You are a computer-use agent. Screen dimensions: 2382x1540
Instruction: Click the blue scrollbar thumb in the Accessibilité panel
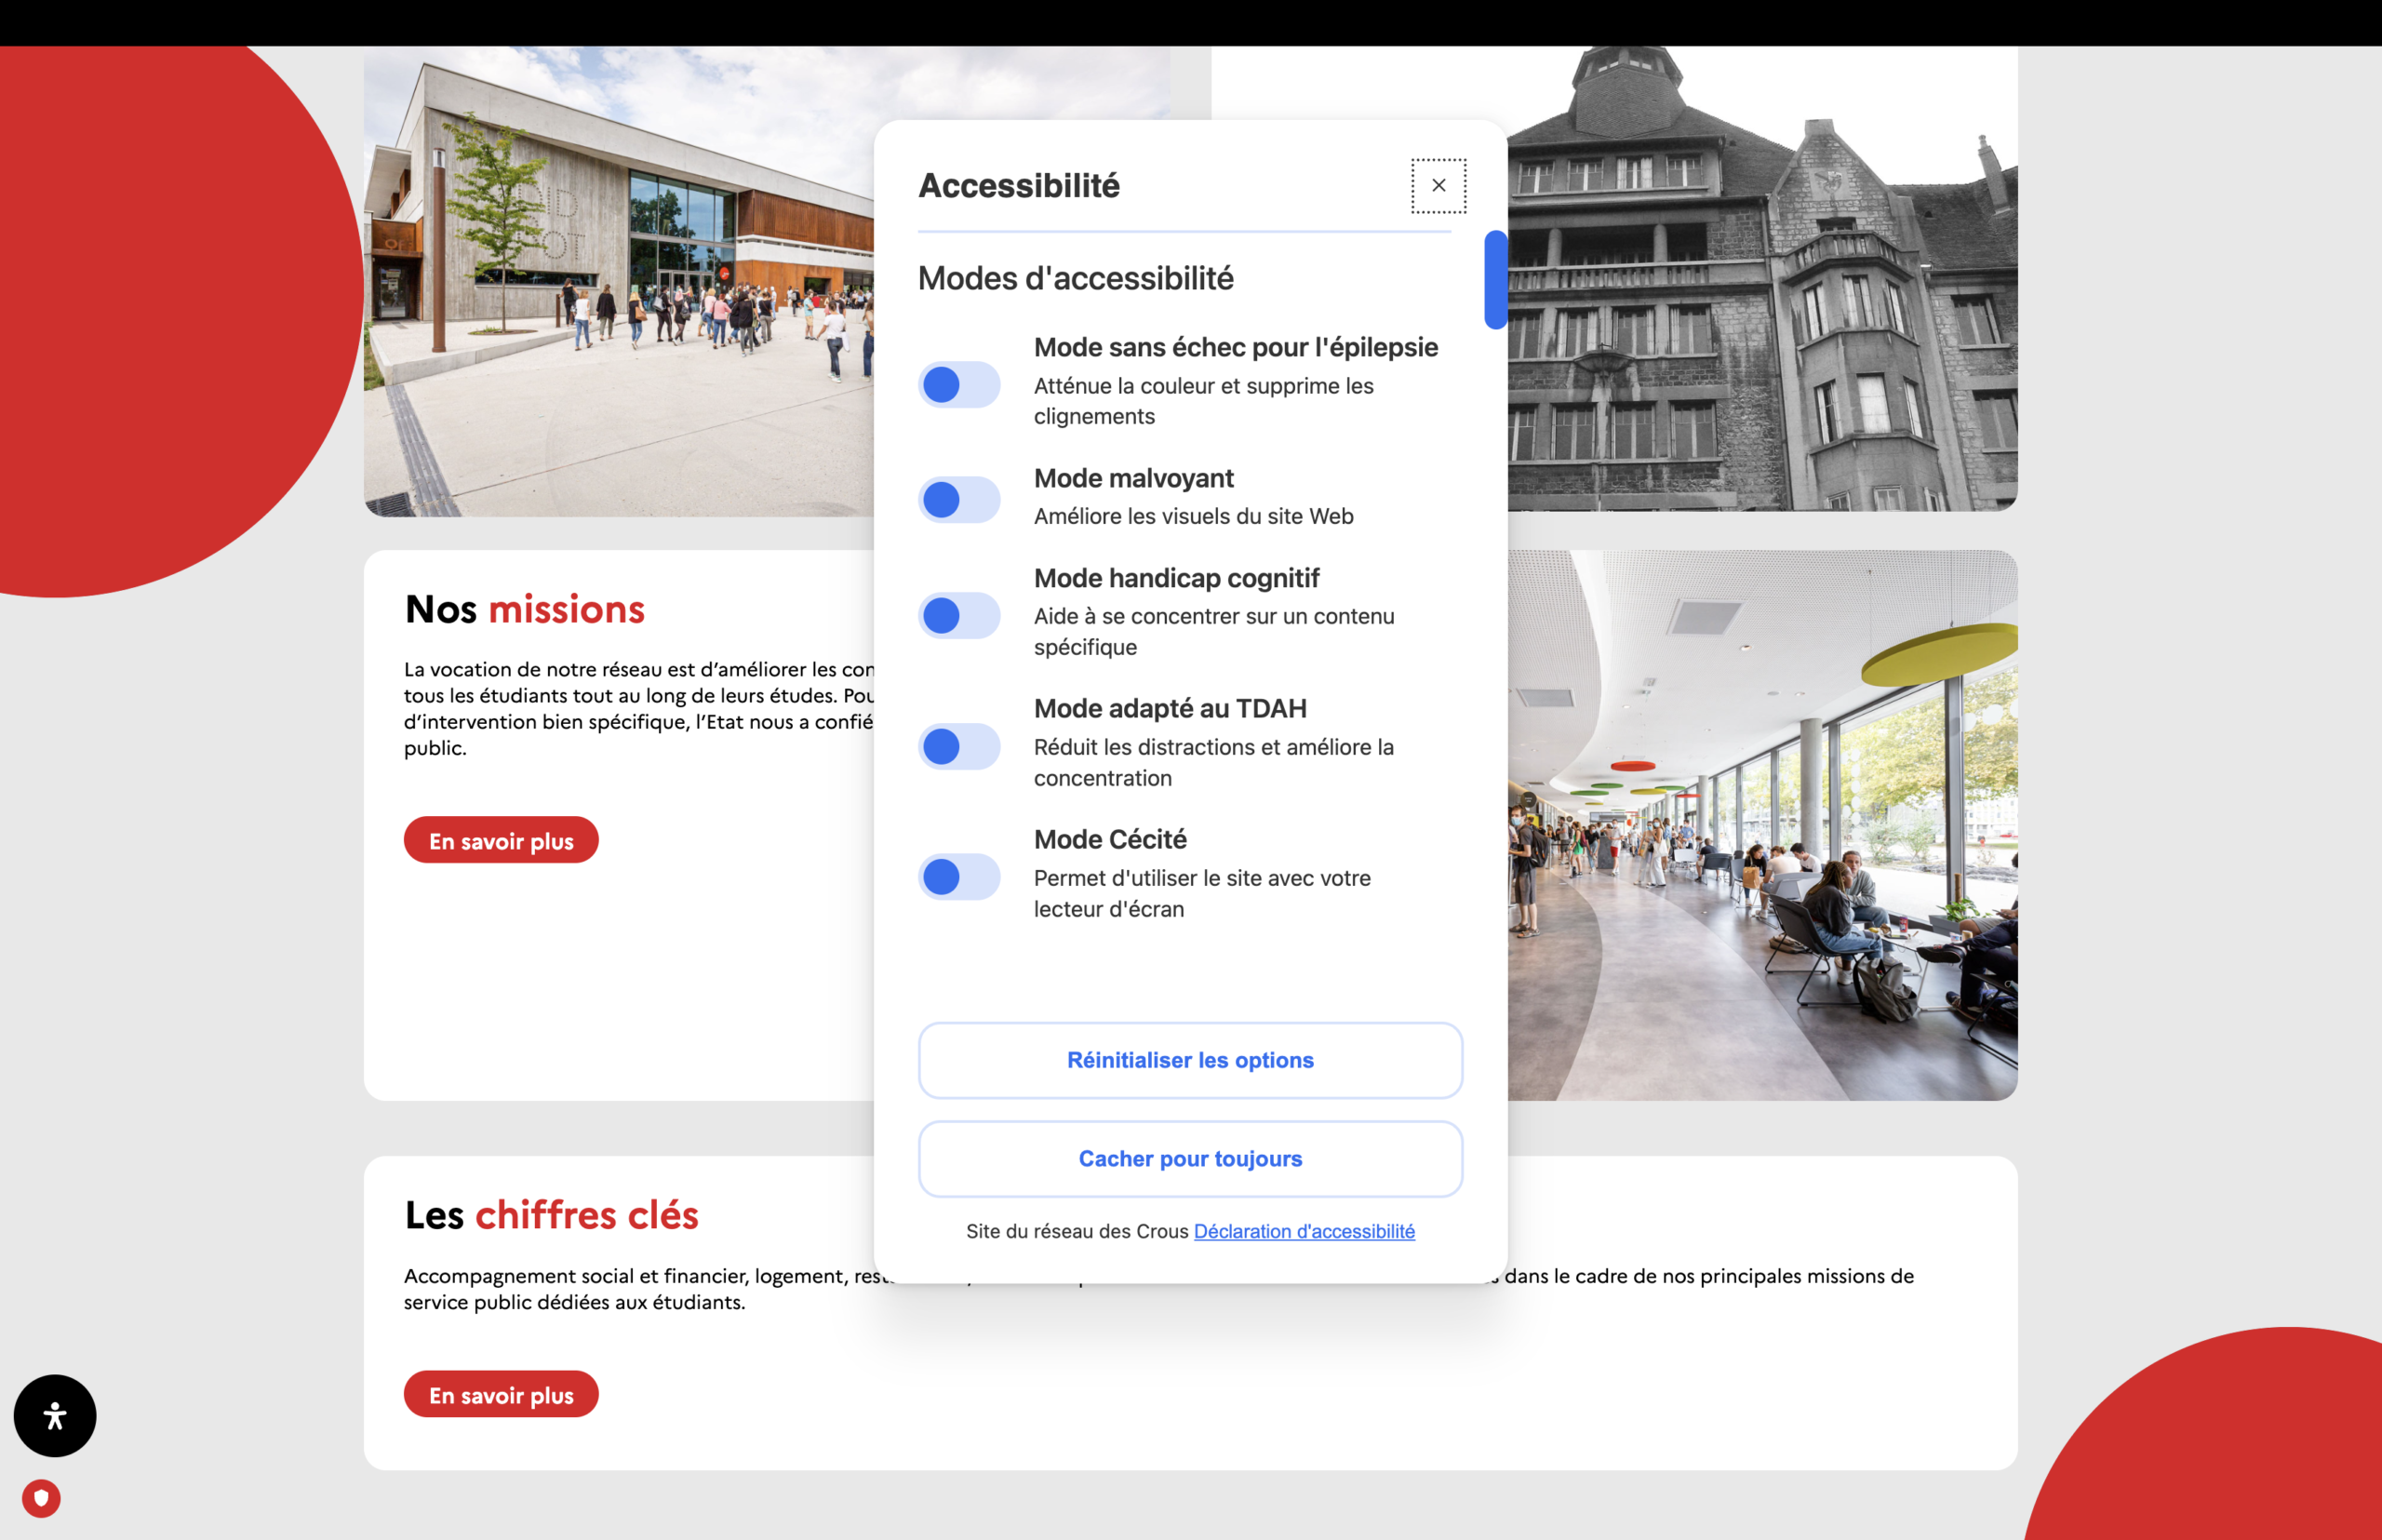point(1495,280)
